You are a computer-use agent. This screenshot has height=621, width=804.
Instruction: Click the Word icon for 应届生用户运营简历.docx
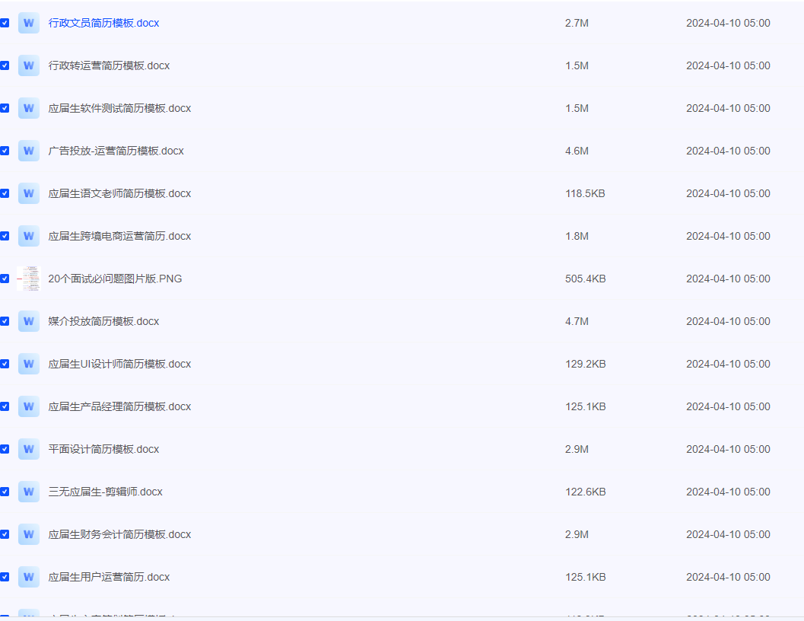pyautogui.click(x=29, y=577)
